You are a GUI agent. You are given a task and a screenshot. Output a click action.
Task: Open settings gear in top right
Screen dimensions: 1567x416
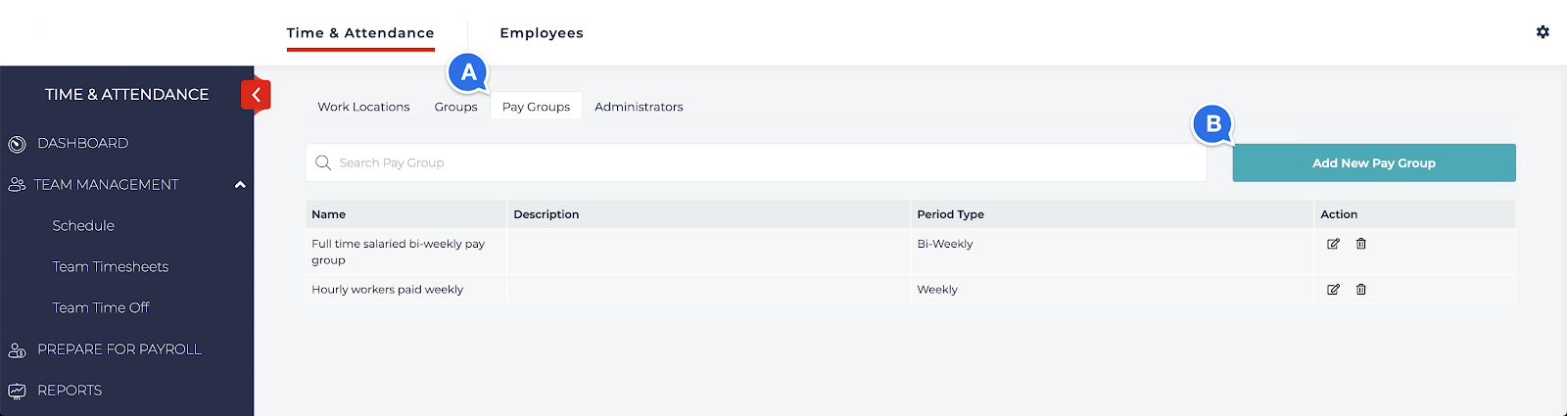click(x=1543, y=32)
